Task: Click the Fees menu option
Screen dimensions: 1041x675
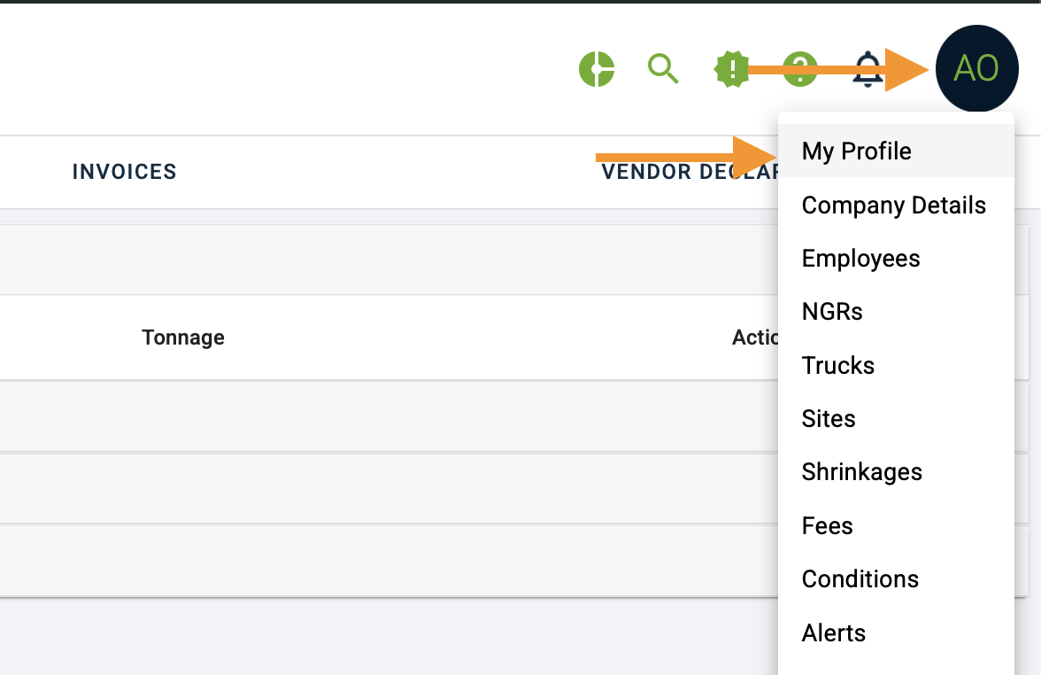Action: coord(827,526)
